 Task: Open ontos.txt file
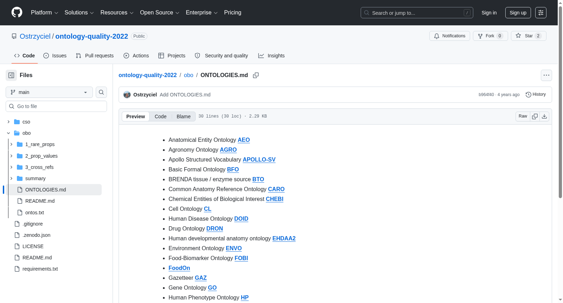point(34,213)
